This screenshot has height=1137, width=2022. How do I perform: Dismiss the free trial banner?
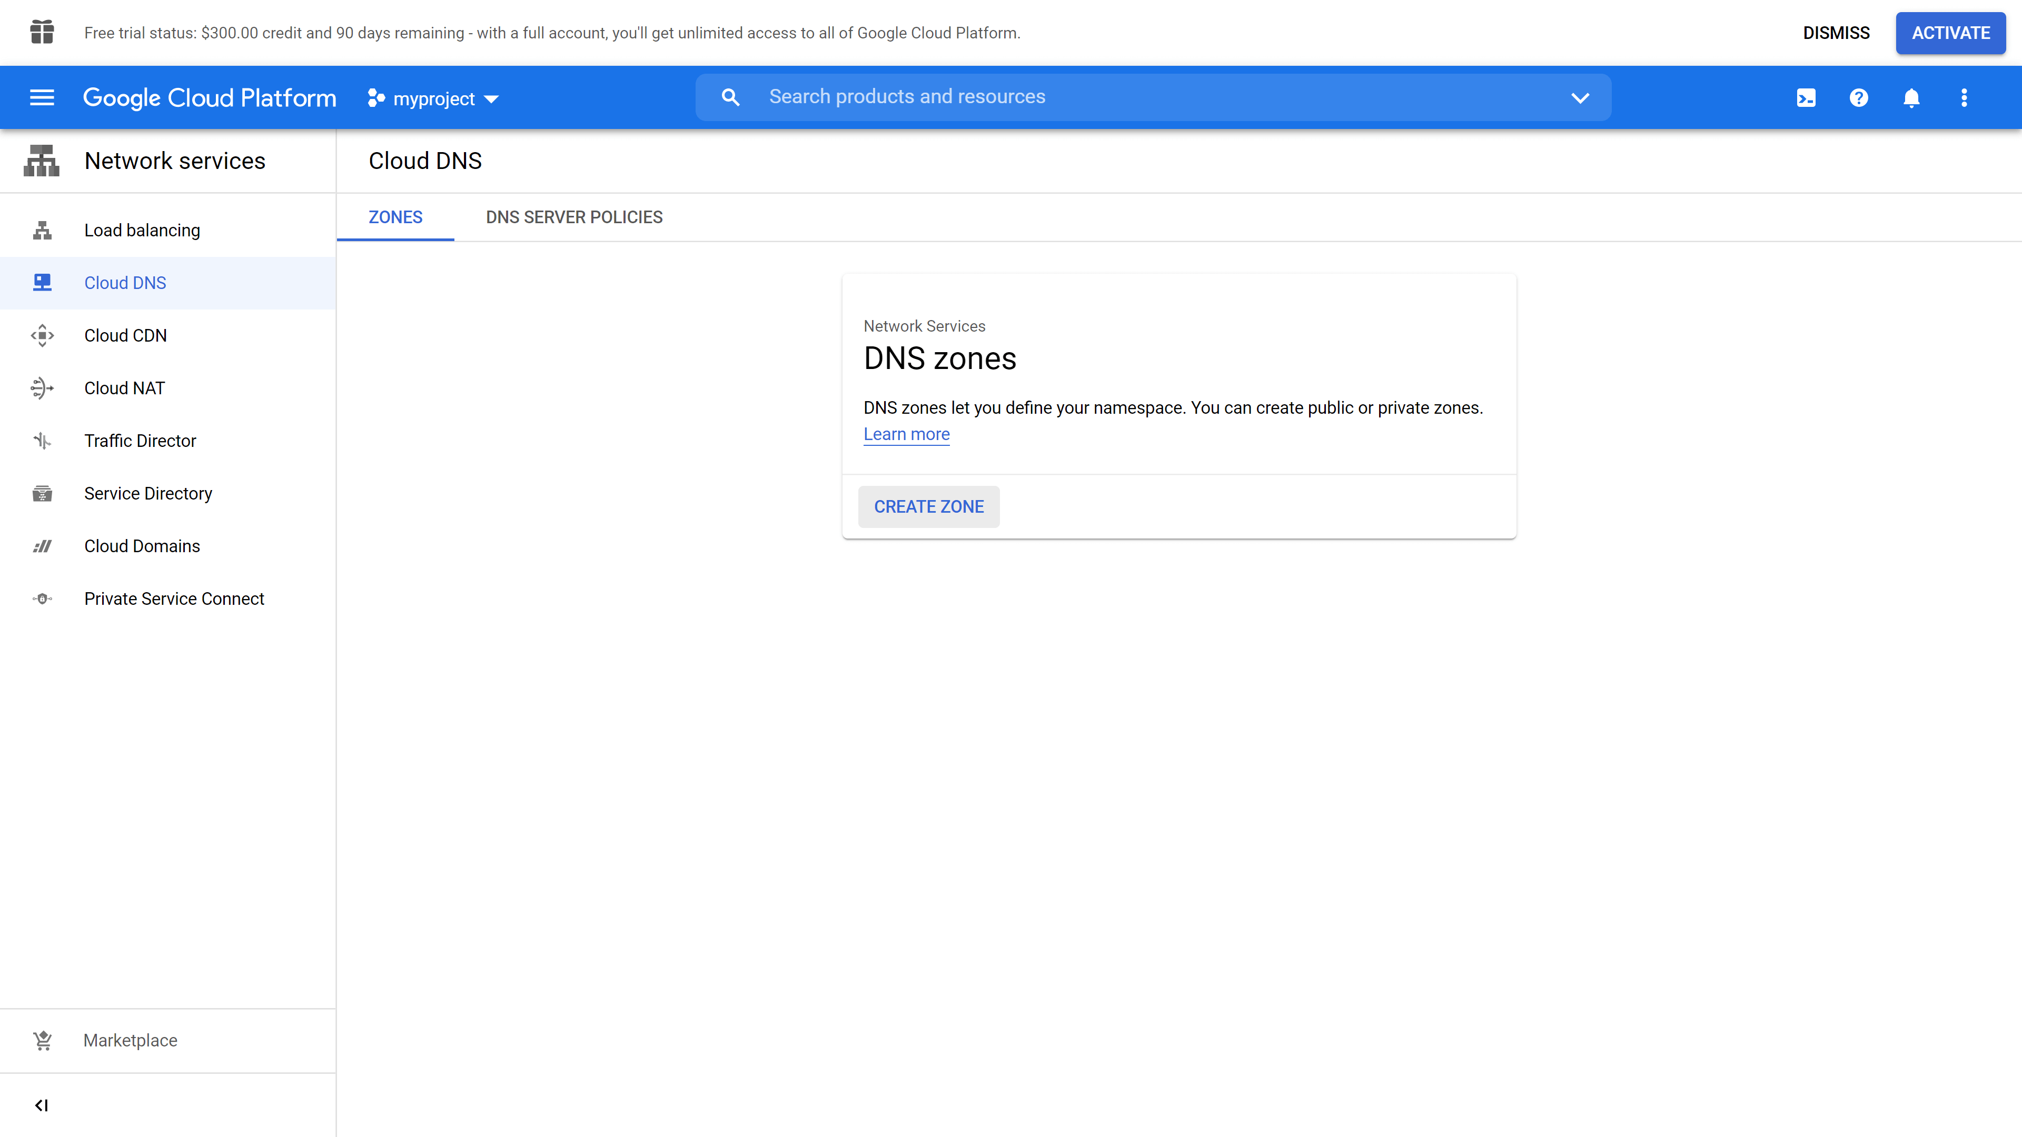(1835, 33)
